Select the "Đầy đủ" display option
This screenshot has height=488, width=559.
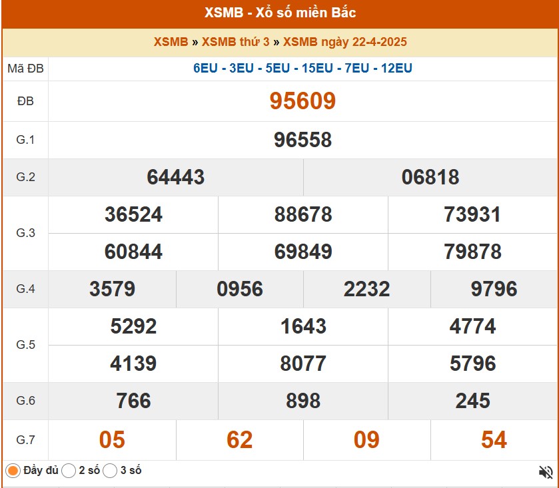12,469
